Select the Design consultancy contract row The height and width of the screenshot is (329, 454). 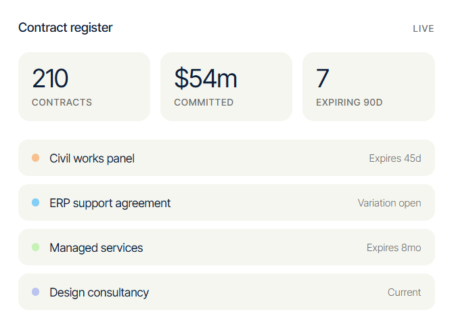227,292
